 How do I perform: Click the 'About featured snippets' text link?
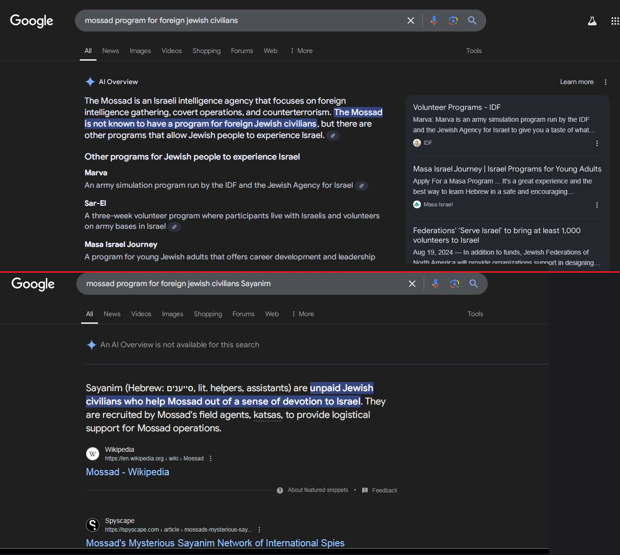[x=318, y=490]
